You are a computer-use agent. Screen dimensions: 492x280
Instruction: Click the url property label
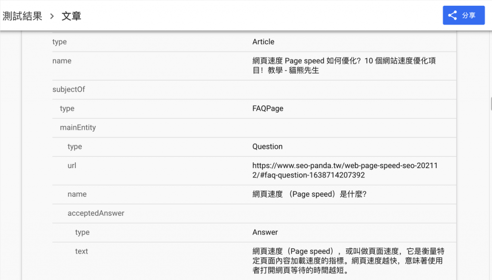(x=72, y=166)
